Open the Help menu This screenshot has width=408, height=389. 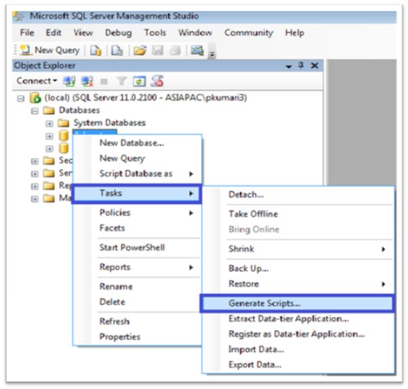tap(294, 33)
